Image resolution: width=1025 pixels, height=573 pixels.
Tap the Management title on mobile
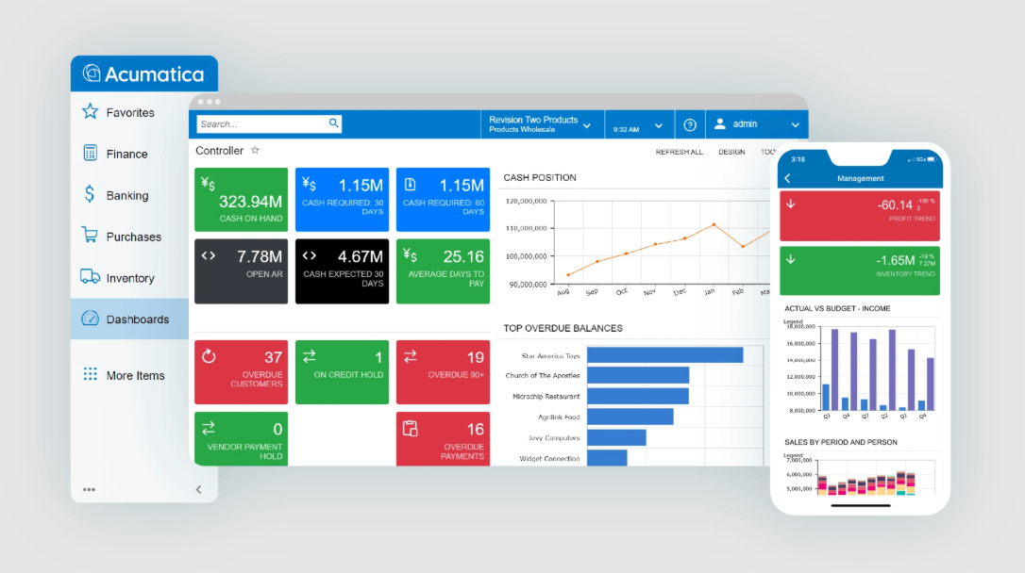coord(860,178)
